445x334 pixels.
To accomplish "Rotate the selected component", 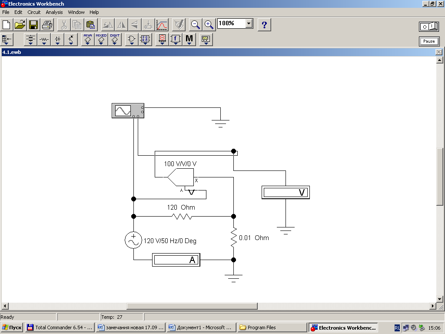I will click(108, 25).
